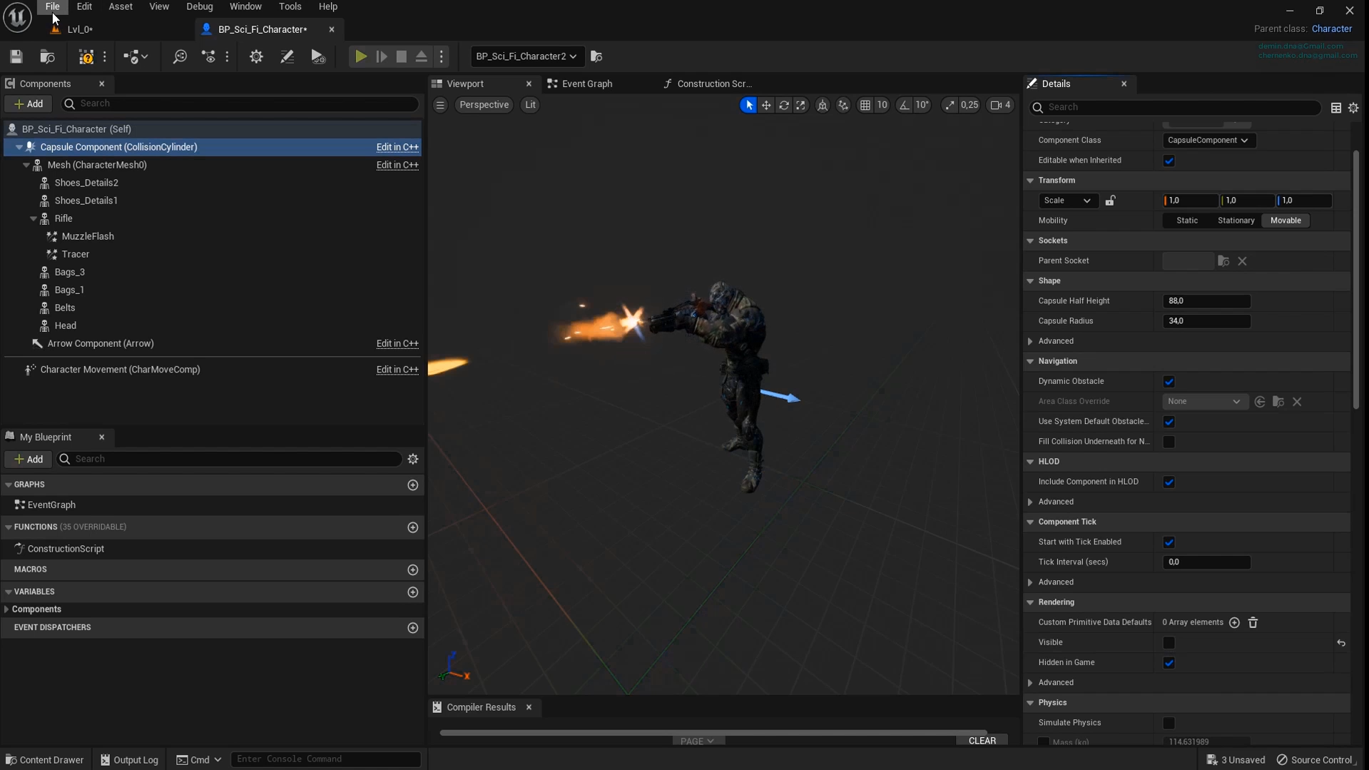1369x770 pixels.
Task: Switch to the Event Graph tab
Action: point(586,83)
